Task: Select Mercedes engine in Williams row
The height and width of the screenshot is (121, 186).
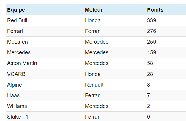Action: tap(97, 106)
